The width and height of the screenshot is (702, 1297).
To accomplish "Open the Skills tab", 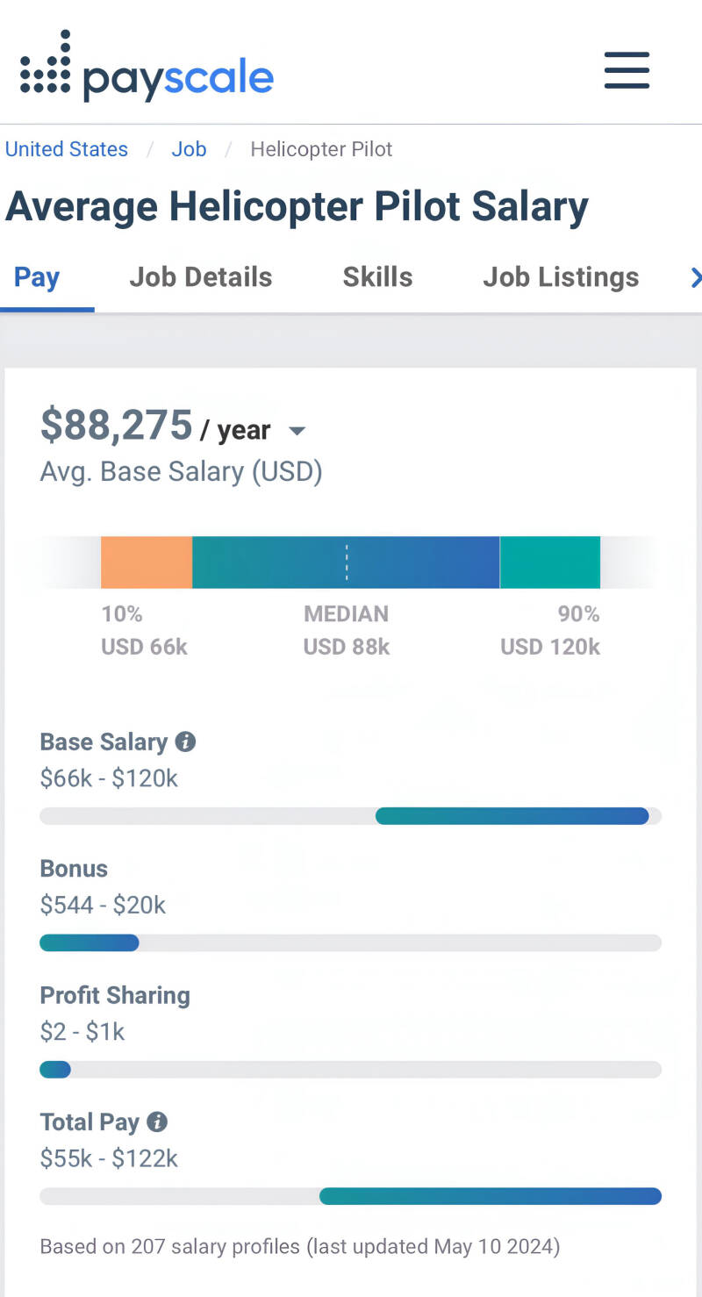I will click(x=377, y=277).
